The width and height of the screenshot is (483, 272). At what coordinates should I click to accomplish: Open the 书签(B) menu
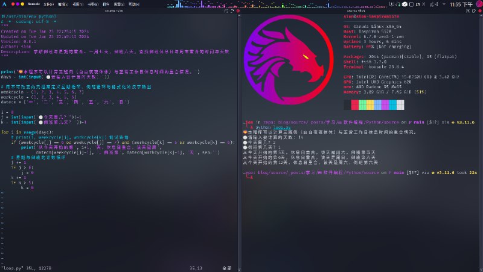point(93,4)
